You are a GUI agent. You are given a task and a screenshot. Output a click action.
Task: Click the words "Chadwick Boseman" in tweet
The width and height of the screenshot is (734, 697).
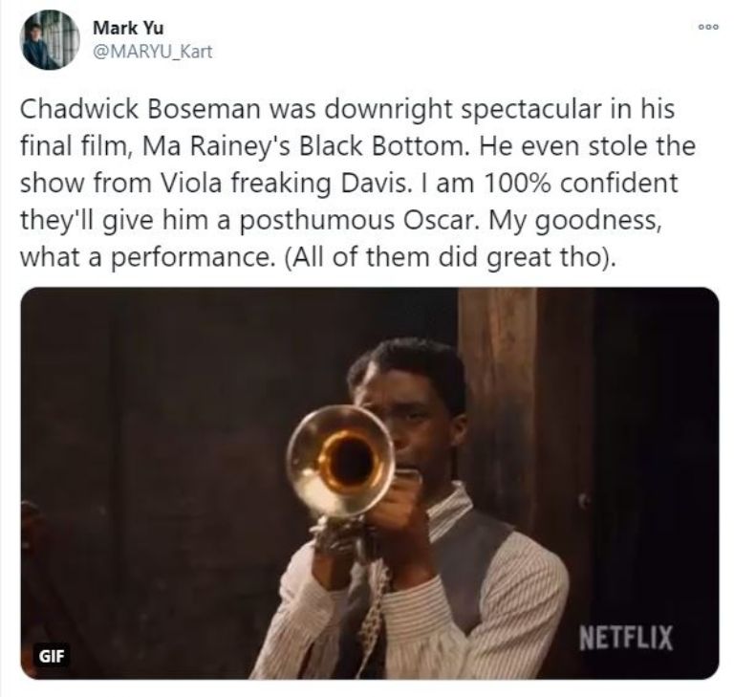tap(140, 109)
